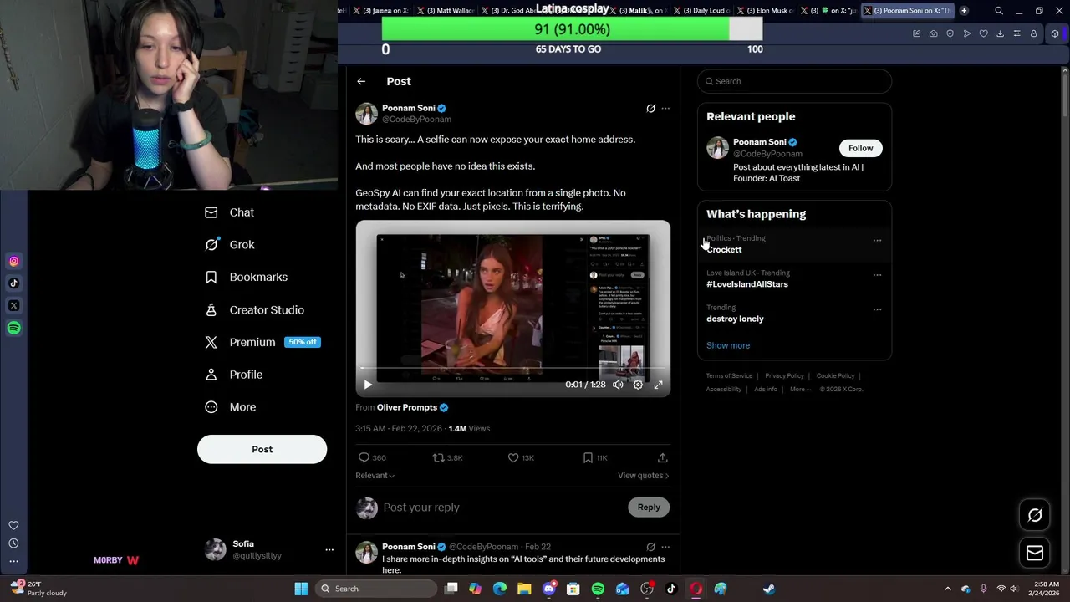Viewport: 1070px width, 602px height.
Task: Open more options for Crockett trend
Action: 877,240
